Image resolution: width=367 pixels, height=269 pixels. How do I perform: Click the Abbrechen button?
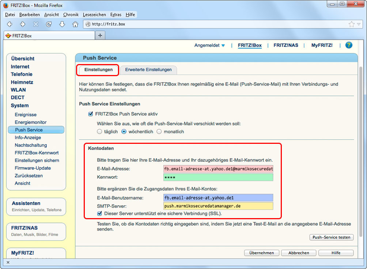click(299, 253)
